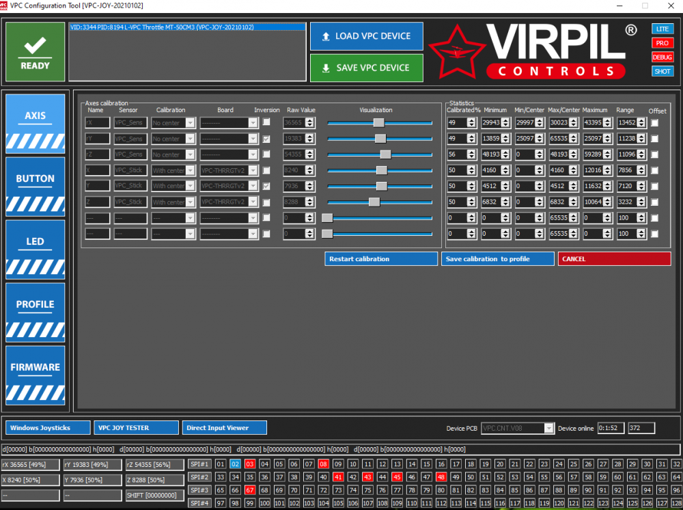Enable Offset checkbox for rX row

coord(654,123)
